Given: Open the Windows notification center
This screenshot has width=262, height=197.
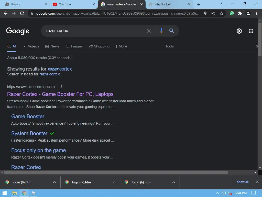Looking at the screenshot, I should [x=254, y=193].
